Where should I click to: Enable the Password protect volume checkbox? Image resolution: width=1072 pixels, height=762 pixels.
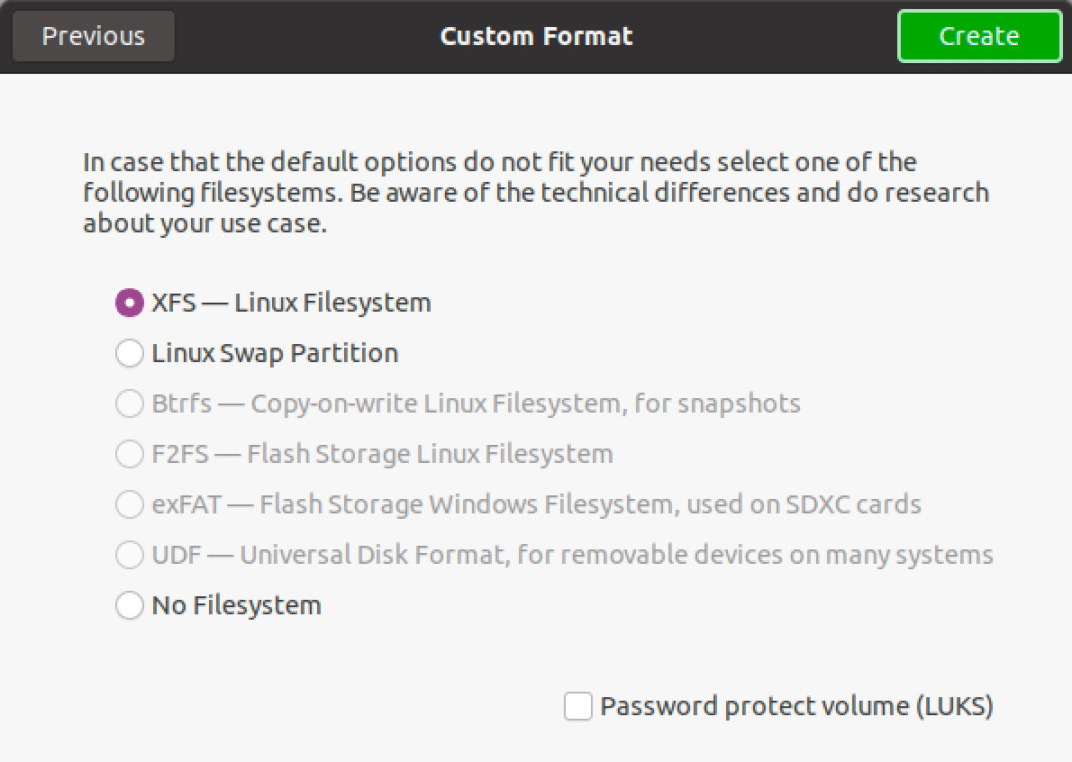pos(578,706)
